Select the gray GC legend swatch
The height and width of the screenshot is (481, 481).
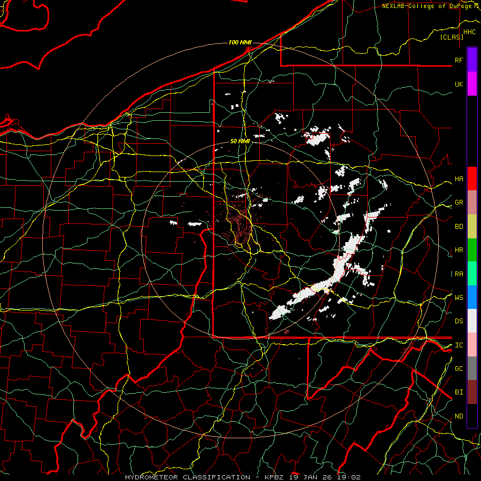tap(472, 368)
